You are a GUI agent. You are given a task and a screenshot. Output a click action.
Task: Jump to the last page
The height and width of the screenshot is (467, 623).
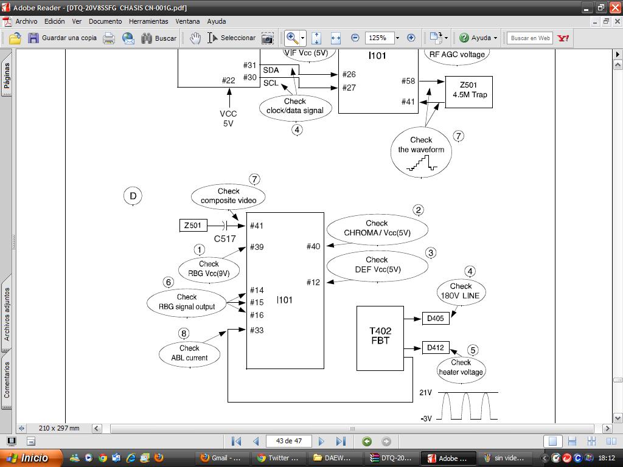click(x=341, y=441)
